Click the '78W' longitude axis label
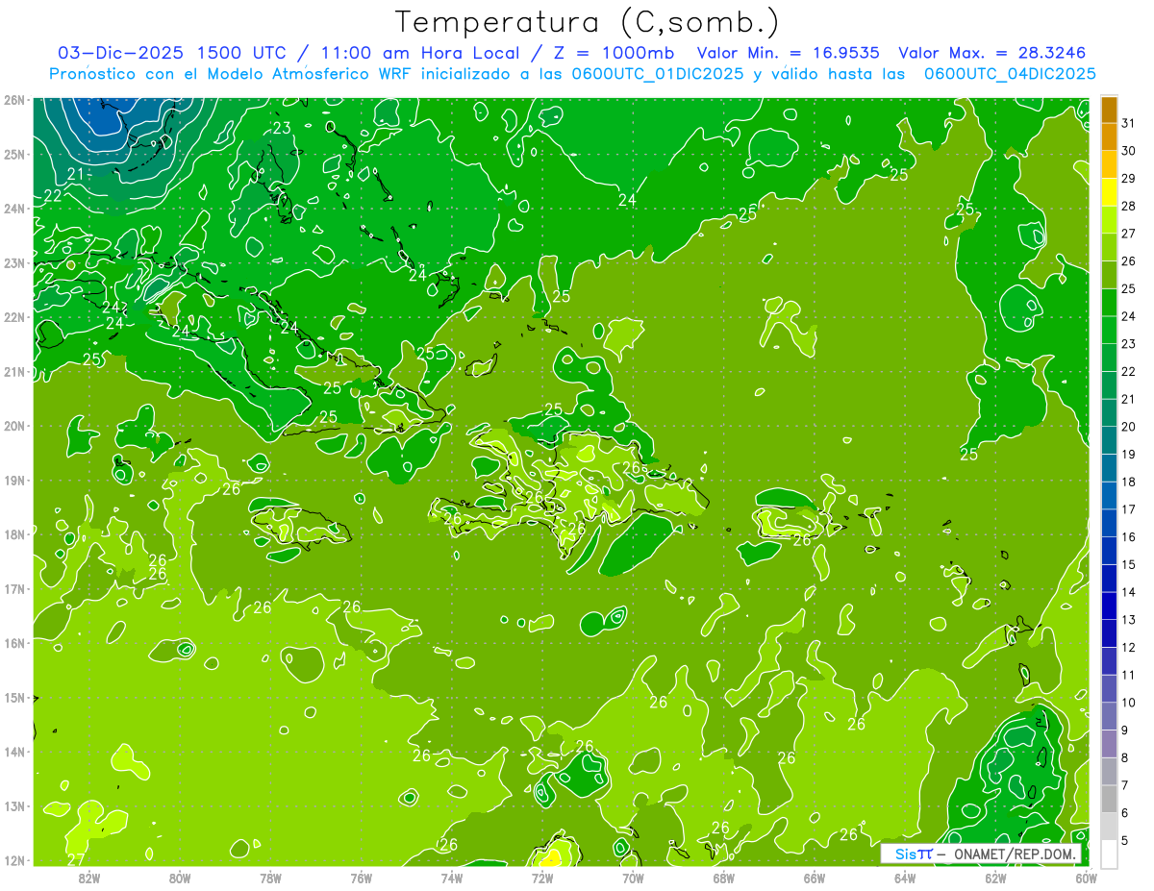This screenshot has height=891, width=1154. [x=270, y=878]
